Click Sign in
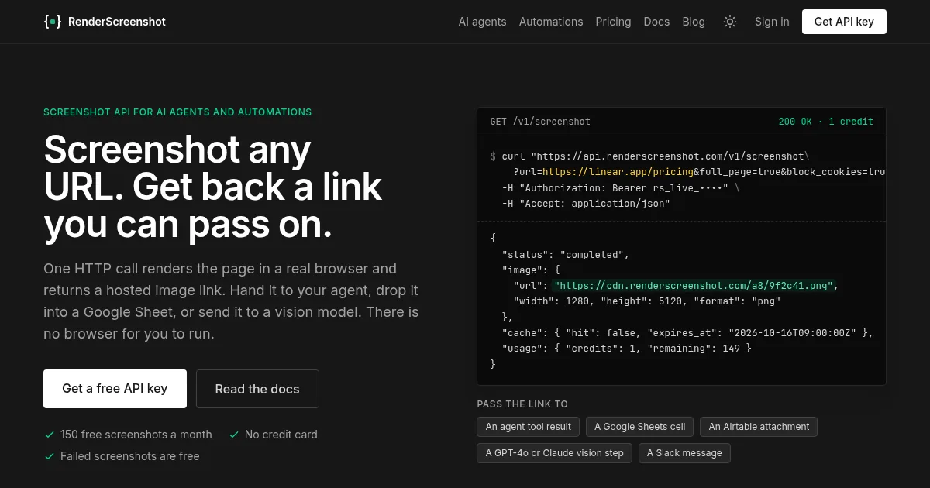Viewport: 930px width, 488px height. click(772, 22)
